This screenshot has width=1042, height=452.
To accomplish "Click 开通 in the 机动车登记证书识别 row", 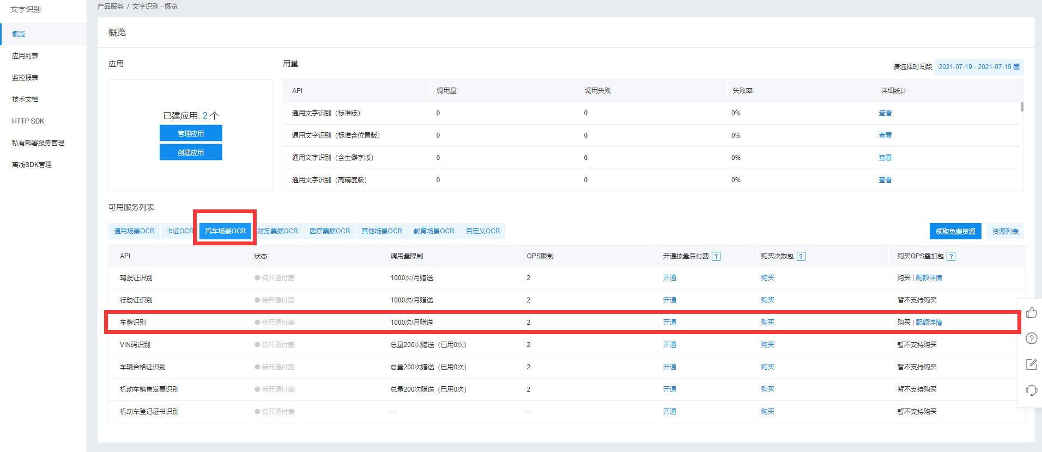I will pos(670,412).
